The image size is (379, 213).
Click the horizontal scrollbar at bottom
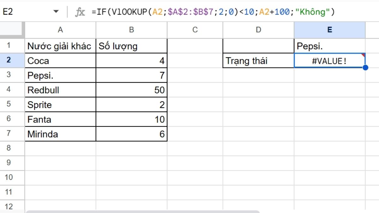[142, 211]
